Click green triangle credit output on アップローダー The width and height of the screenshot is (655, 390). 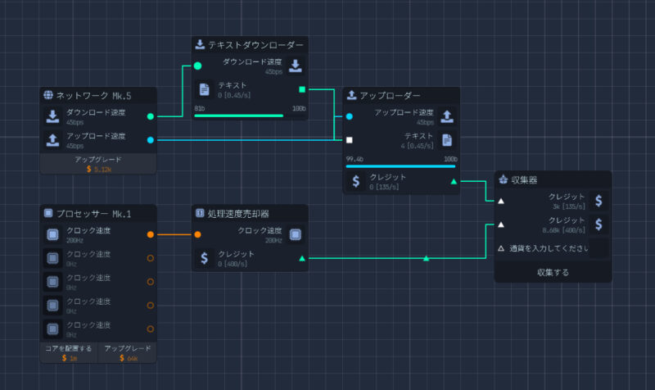(454, 181)
